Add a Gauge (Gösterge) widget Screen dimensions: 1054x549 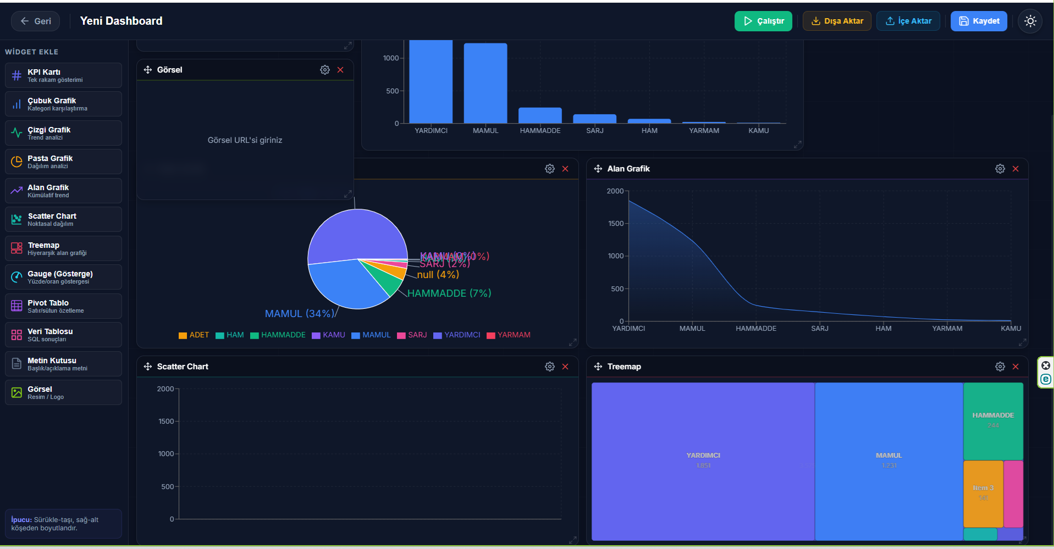[63, 277]
